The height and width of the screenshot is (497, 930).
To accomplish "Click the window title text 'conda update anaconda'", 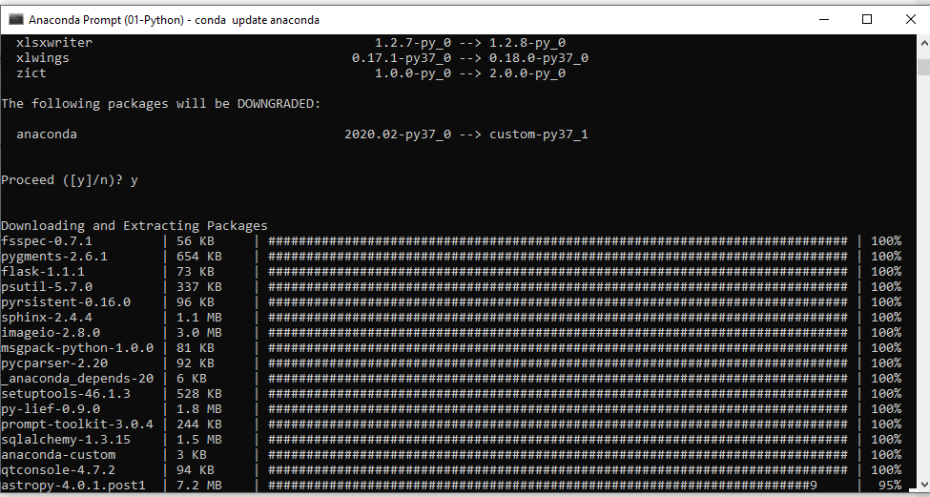I will tap(258, 20).
